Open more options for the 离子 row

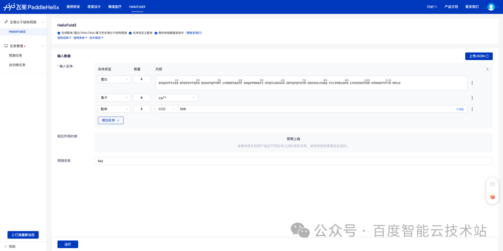click(x=472, y=98)
